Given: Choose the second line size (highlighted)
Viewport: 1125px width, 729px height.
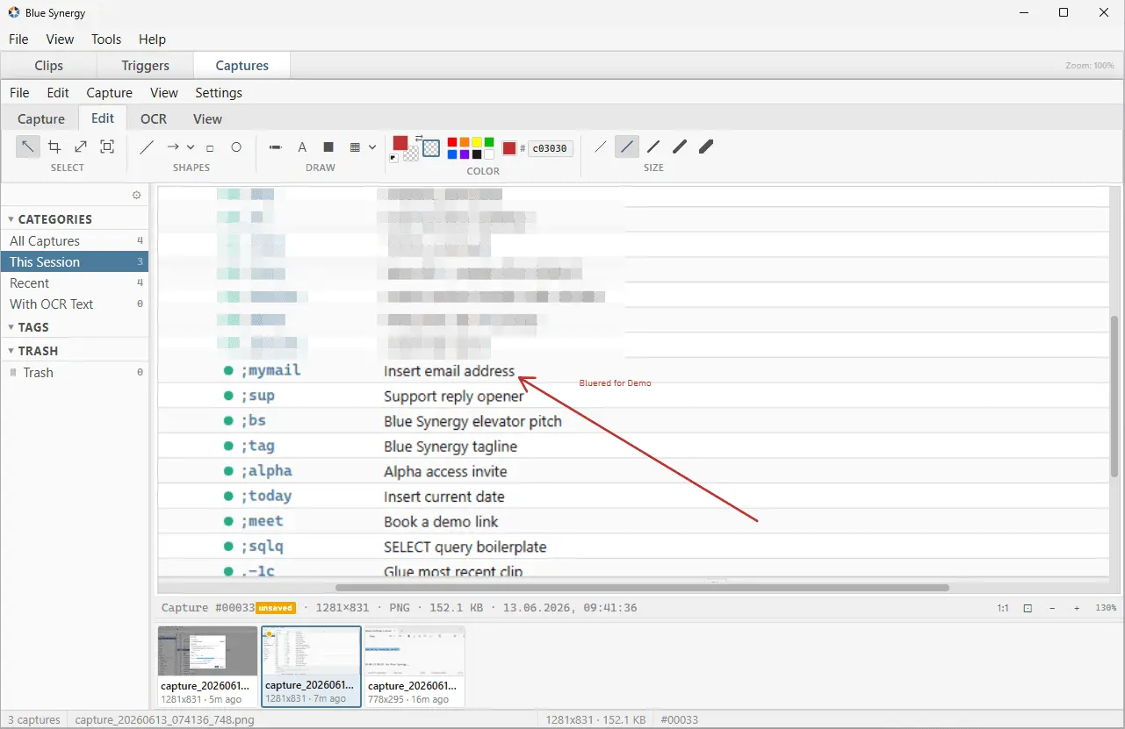Looking at the screenshot, I should point(627,147).
